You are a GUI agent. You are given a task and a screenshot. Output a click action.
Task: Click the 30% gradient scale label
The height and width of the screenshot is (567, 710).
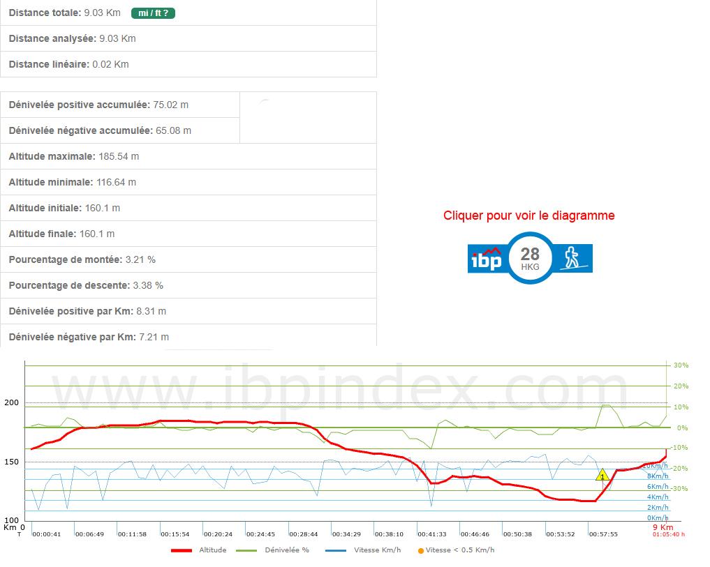pyautogui.click(x=681, y=365)
